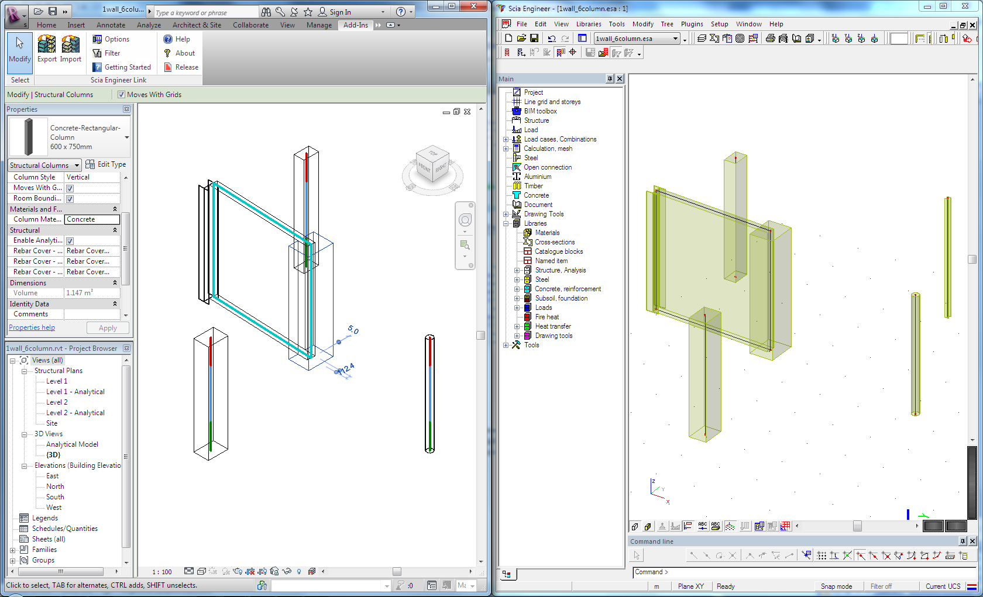Click Sign In in the Revit title bar

tap(334, 12)
